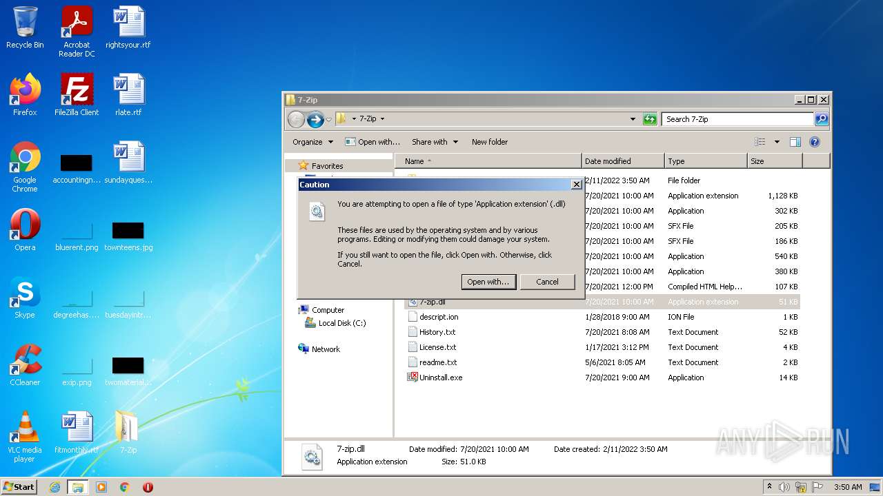The image size is (883, 496).
Task: Change view using the views icon
Action: (760, 142)
